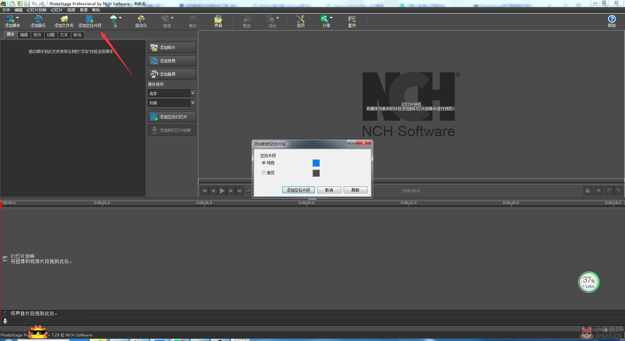Expand the 导出 dropdown arrow

tap(277, 18)
